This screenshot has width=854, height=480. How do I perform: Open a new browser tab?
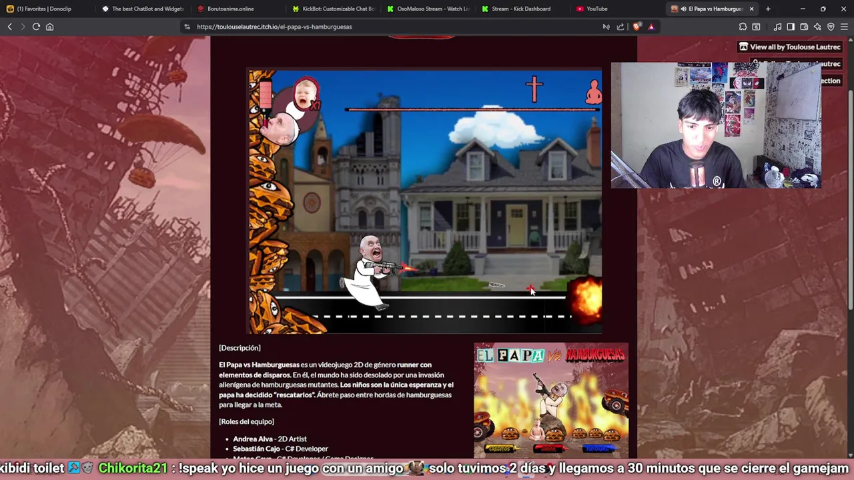tap(768, 9)
